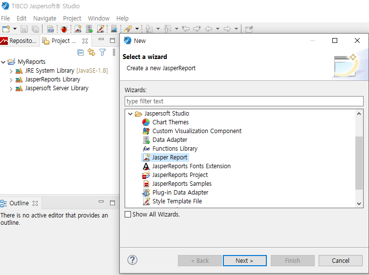The height and width of the screenshot is (275, 369).
Task: Open the Help menu
Action: [x=122, y=19]
